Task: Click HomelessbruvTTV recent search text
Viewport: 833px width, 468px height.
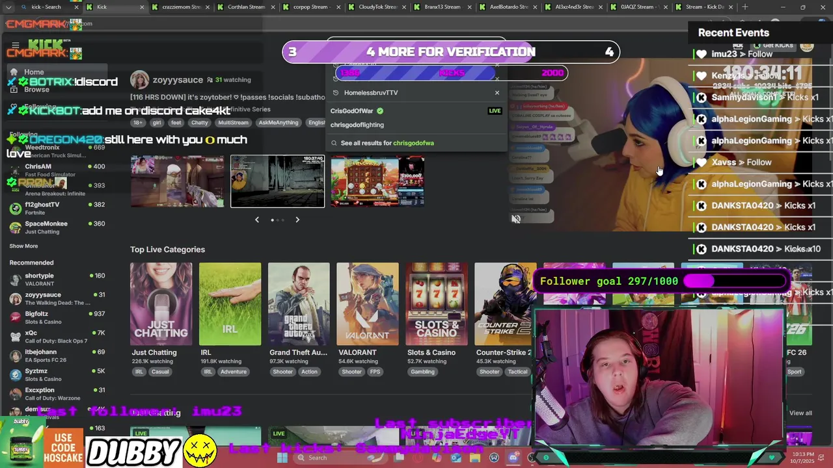Action: (x=371, y=93)
